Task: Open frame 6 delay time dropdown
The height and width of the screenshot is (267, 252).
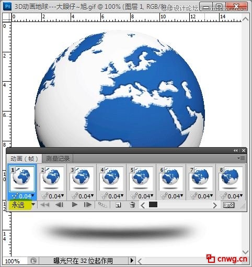Action: (x=181, y=196)
